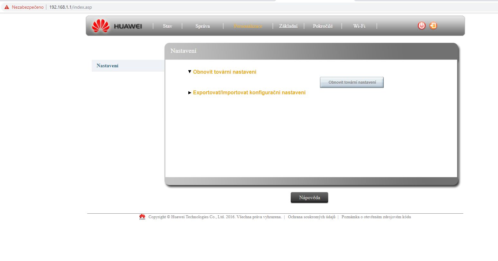Image resolution: width=498 pixels, height=261 pixels.
Task: Expand Exportovat/Importovat konfigurační nastavení section
Action: pyautogui.click(x=247, y=93)
